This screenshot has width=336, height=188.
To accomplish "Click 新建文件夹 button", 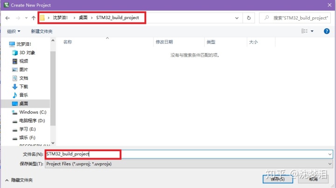I will pyautogui.click(x=42, y=31).
